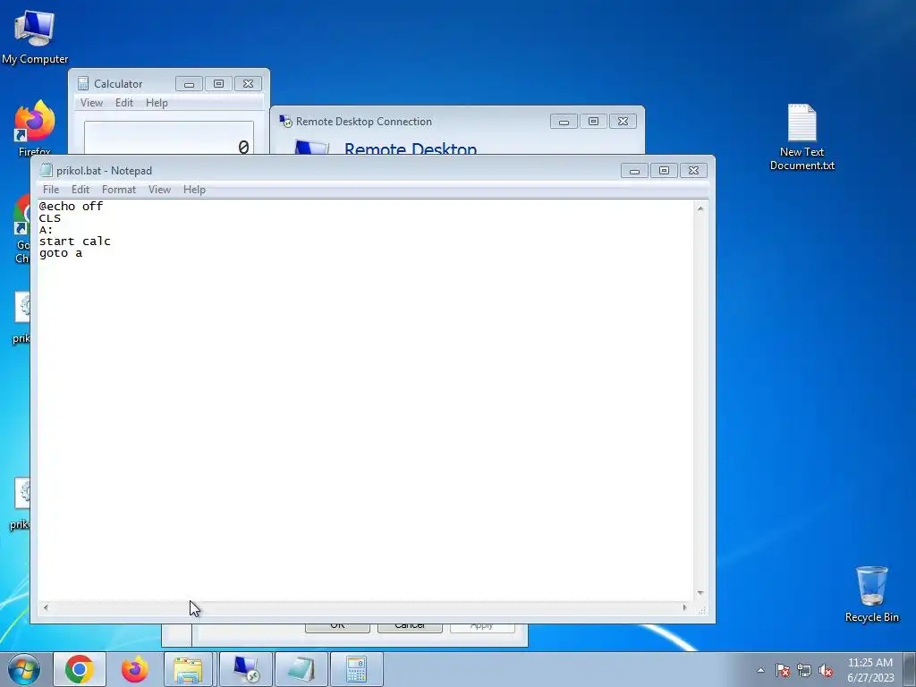
Task: Open the Firefox desktop shortcut
Action: (x=35, y=127)
